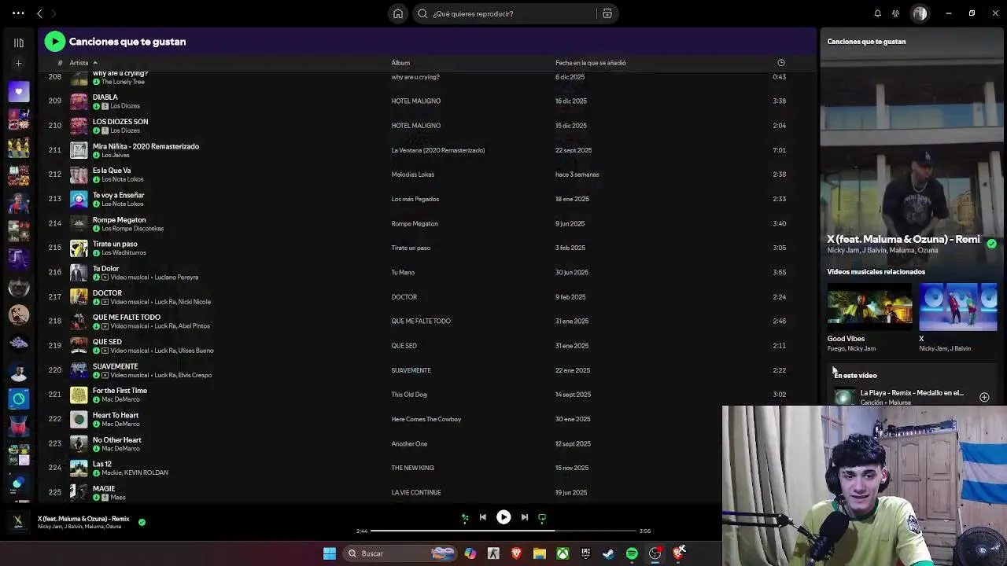
Task: Skip to the previous track
Action: click(482, 517)
